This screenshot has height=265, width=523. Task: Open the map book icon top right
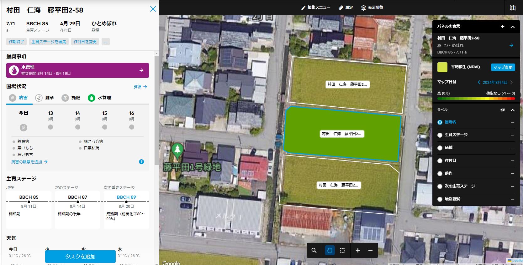click(x=513, y=8)
